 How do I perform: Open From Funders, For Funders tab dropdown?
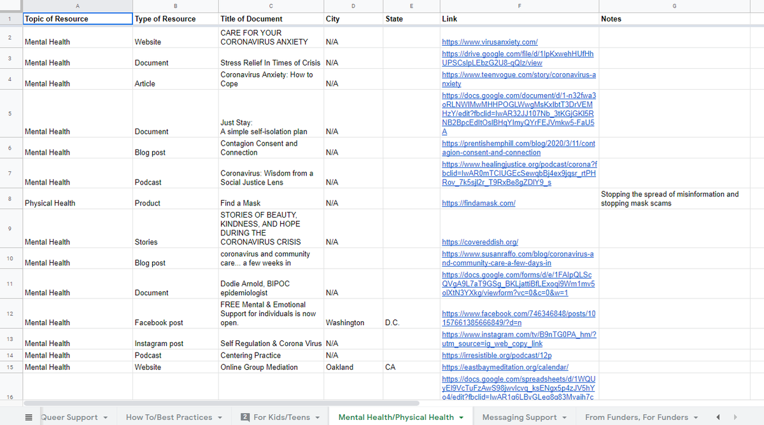pos(695,418)
